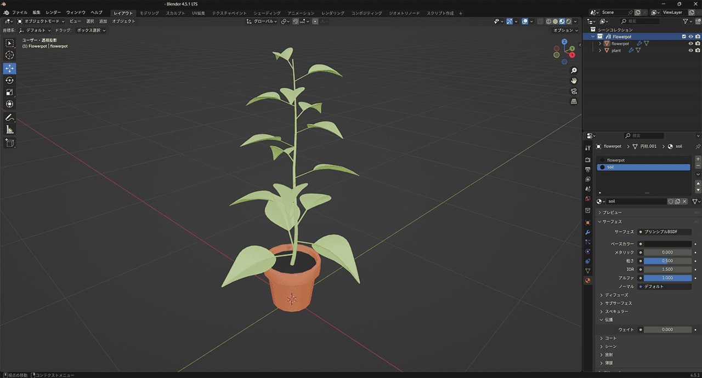
Task: Activate the Measure tool
Action: 9,130
